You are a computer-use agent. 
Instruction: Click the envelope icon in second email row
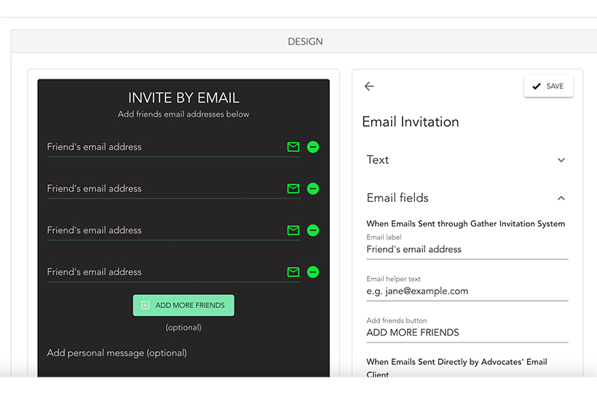coord(293,189)
